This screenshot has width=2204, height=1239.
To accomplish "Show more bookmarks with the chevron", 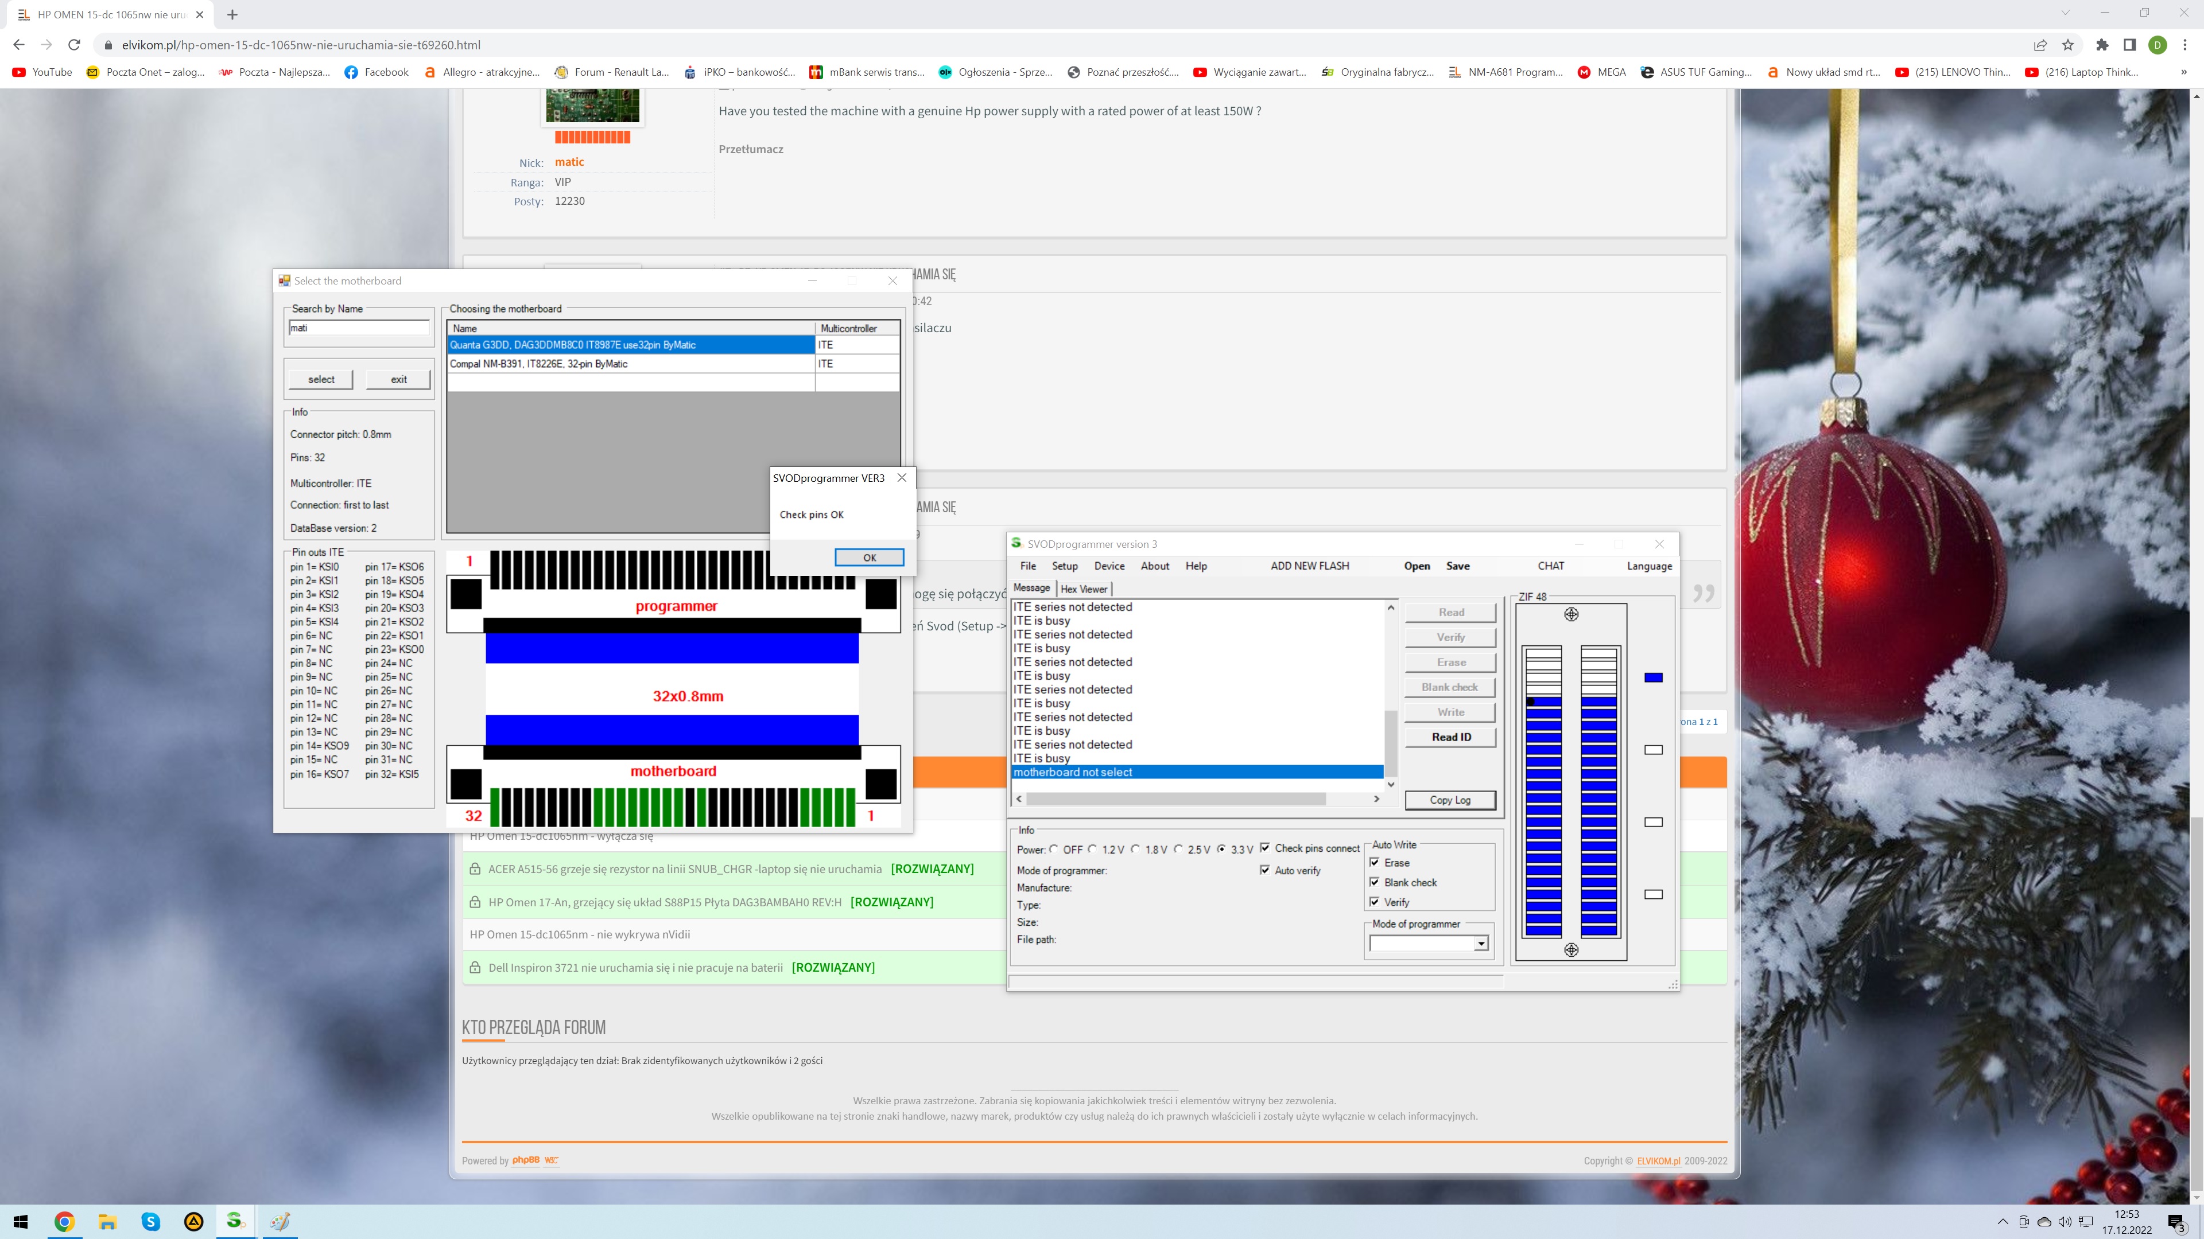I will 2183,72.
